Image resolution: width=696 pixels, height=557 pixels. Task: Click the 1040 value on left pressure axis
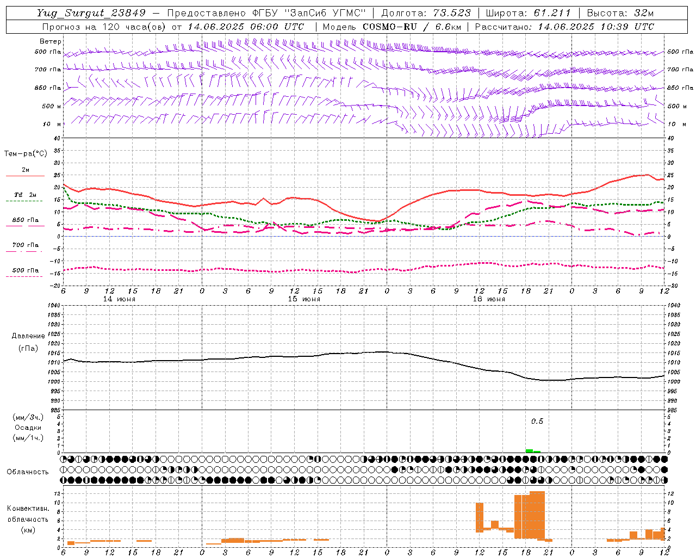54,305
